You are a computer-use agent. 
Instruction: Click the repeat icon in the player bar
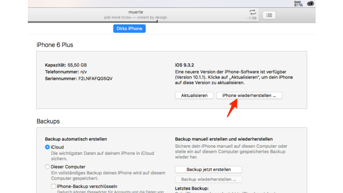pyautogui.click(x=252, y=12)
